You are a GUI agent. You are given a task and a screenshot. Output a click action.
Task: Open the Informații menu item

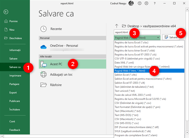pyautogui.click(x=15, y=50)
